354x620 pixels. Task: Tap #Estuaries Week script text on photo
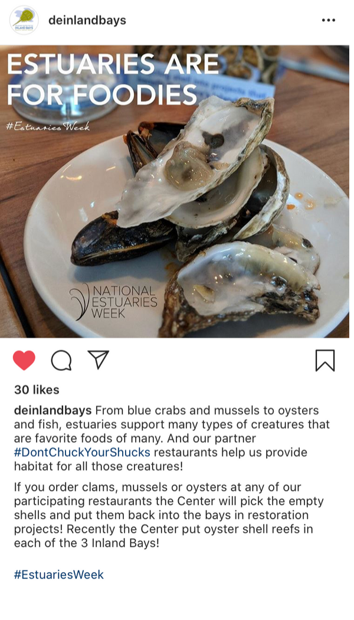(x=48, y=126)
